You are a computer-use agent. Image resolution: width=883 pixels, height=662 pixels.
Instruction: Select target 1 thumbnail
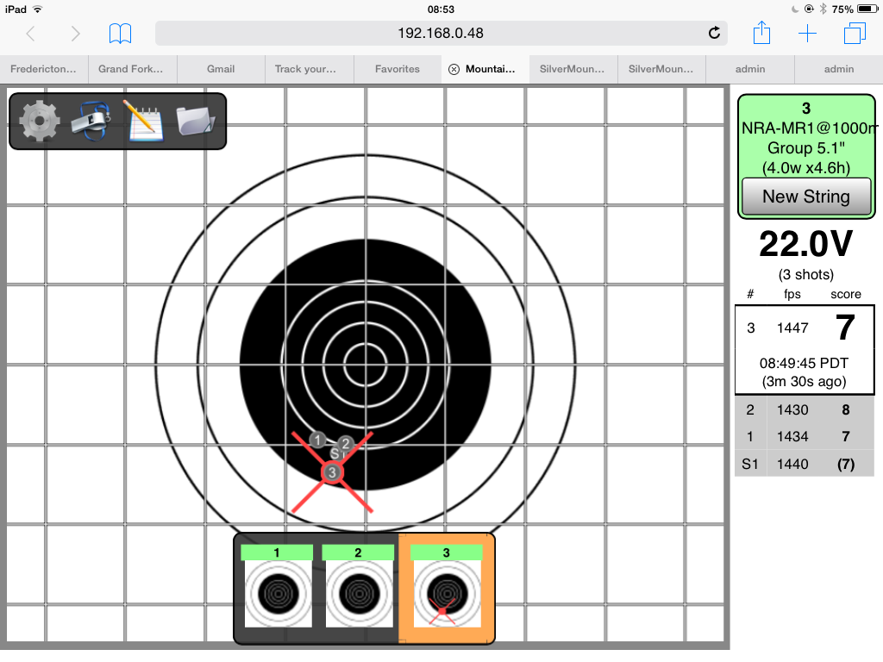[x=277, y=588]
